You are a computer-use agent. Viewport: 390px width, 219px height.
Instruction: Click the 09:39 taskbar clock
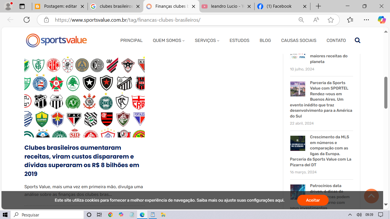click(369, 215)
